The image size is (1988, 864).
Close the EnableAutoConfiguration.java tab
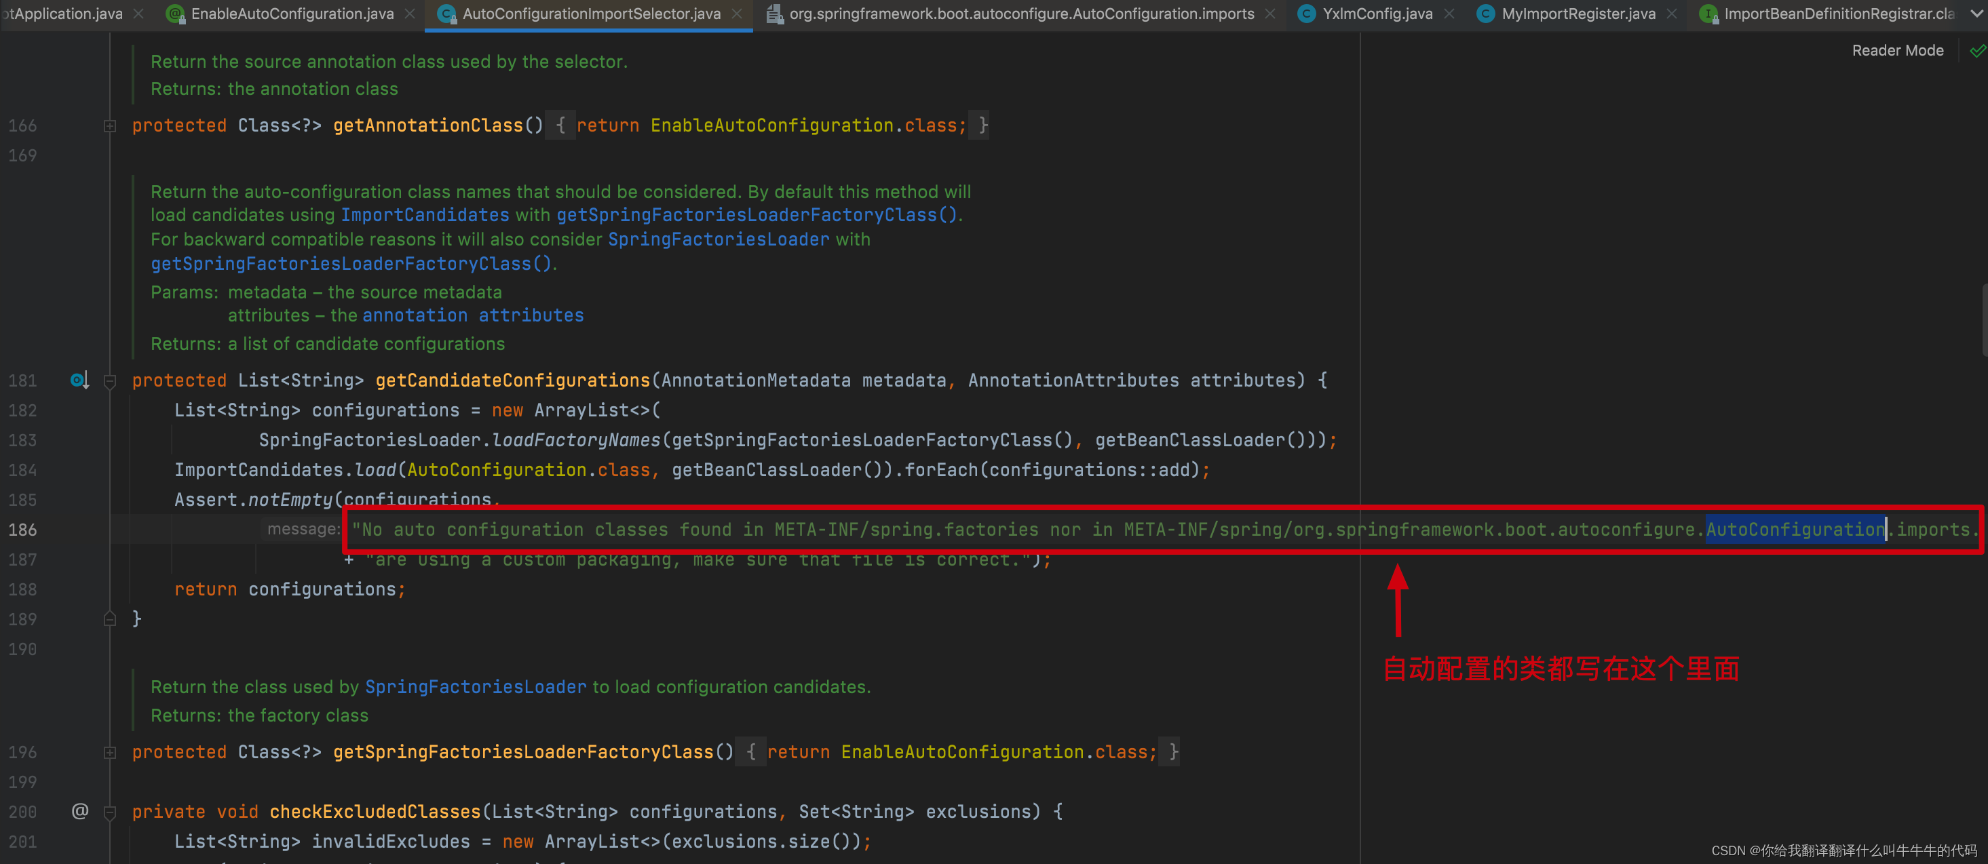tap(410, 14)
